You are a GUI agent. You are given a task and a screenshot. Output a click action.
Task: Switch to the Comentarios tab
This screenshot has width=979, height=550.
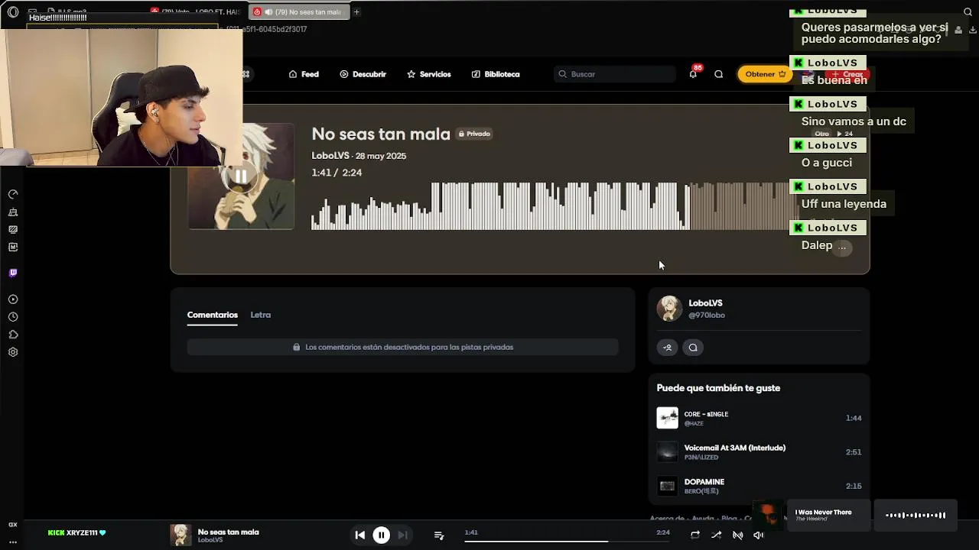pyautogui.click(x=212, y=315)
